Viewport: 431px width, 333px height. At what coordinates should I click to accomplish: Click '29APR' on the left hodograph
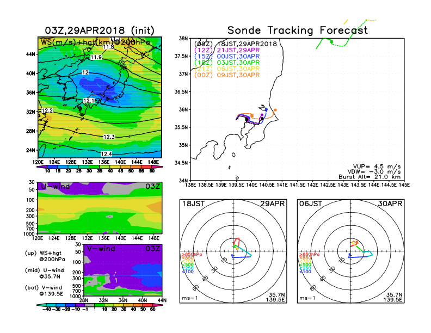pos(273,204)
